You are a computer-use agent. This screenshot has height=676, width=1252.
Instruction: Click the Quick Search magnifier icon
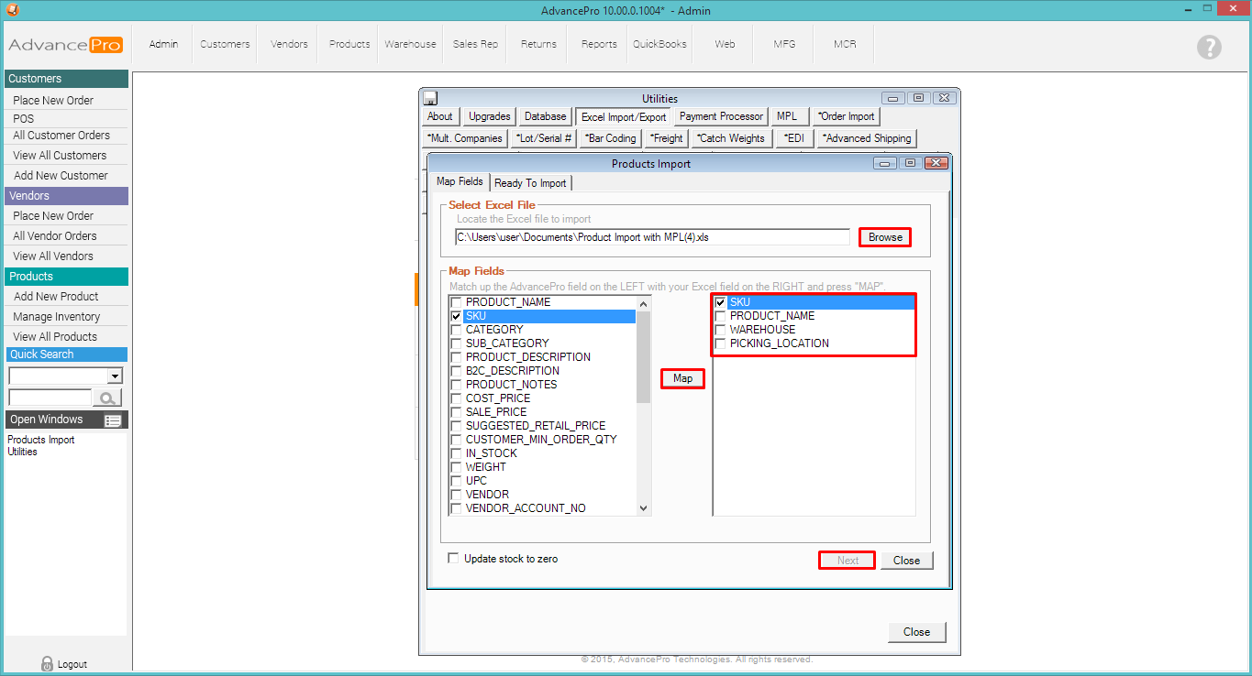pyautogui.click(x=107, y=398)
